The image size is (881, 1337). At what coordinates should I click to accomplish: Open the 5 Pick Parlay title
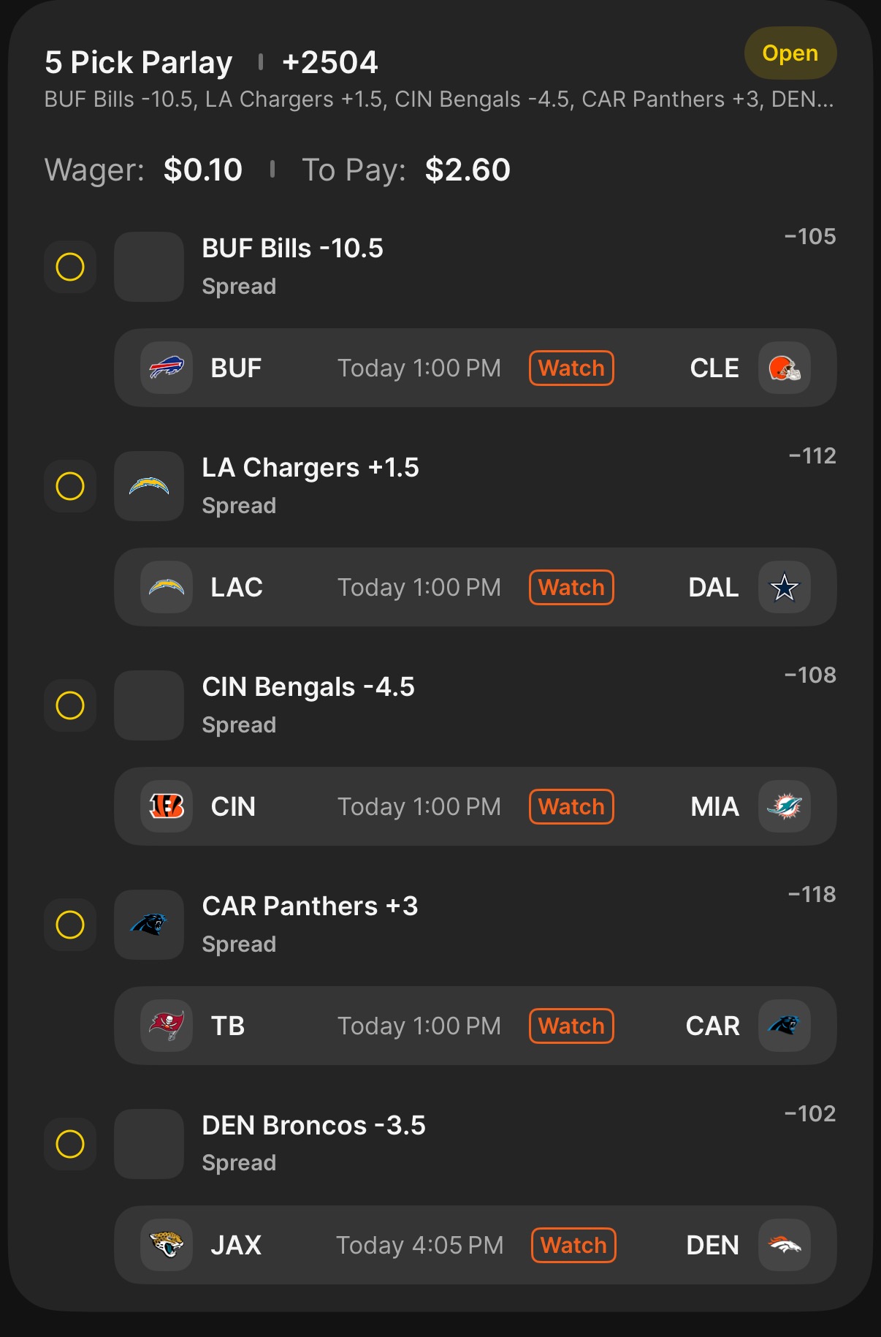139,63
